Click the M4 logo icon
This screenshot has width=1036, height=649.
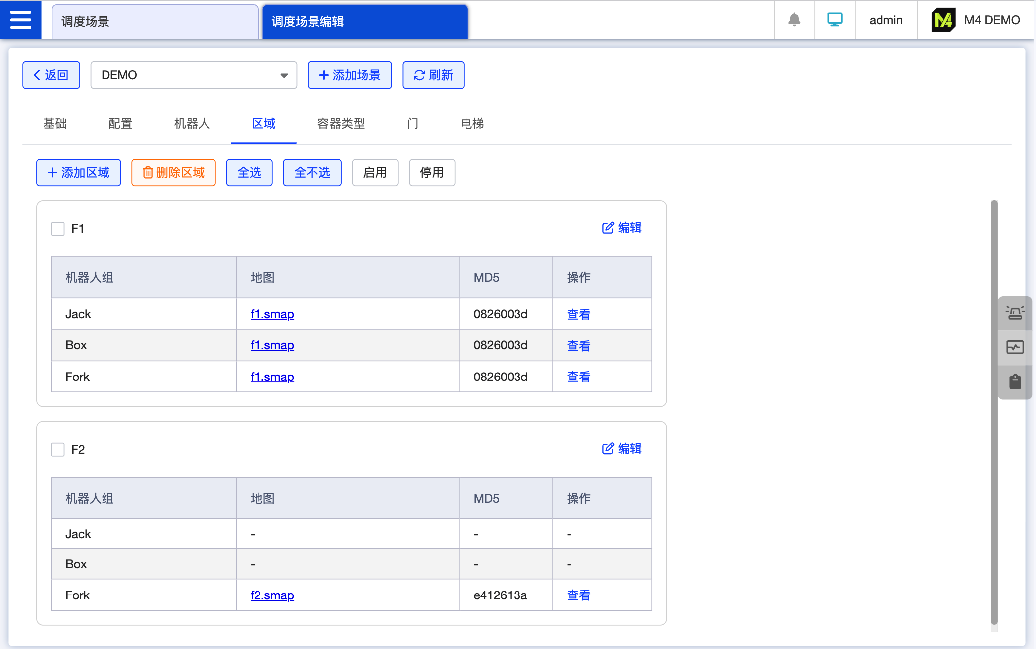pos(943,20)
